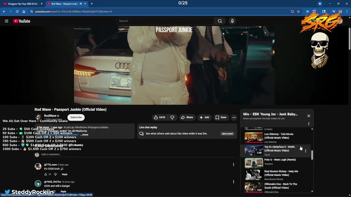Image resolution: width=351 pixels, height=197 pixels.
Task: Open the Mix playlist options menu
Action: (309, 124)
